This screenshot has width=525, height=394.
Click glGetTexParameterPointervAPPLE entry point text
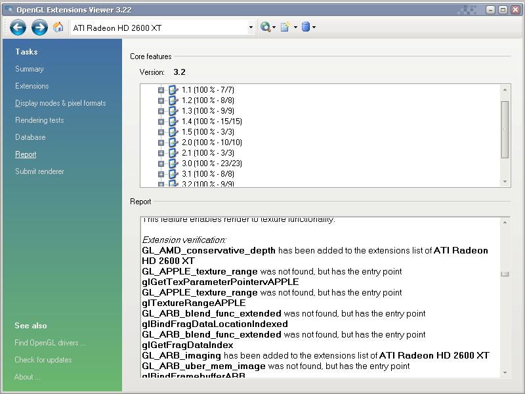tap(220, 282)
